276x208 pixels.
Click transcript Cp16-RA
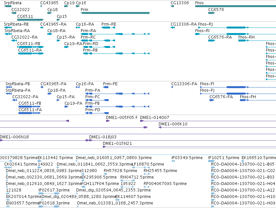click(85, 24)
